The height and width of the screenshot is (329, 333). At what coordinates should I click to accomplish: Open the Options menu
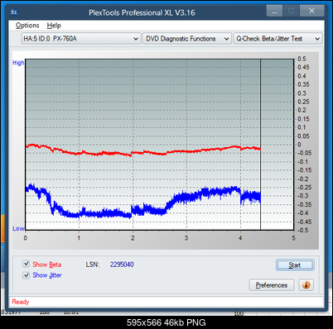tap(27, 26)
